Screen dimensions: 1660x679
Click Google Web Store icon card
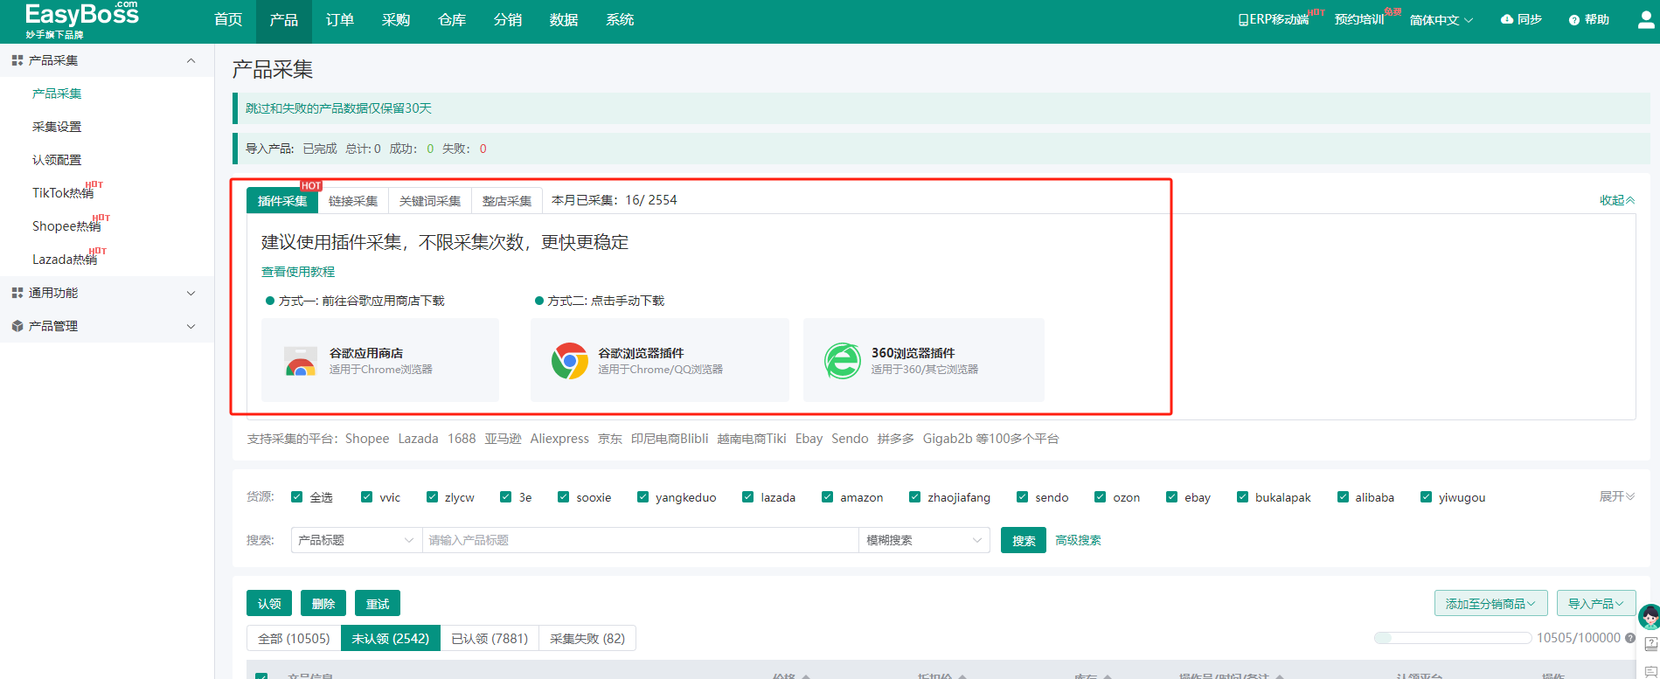301,360
